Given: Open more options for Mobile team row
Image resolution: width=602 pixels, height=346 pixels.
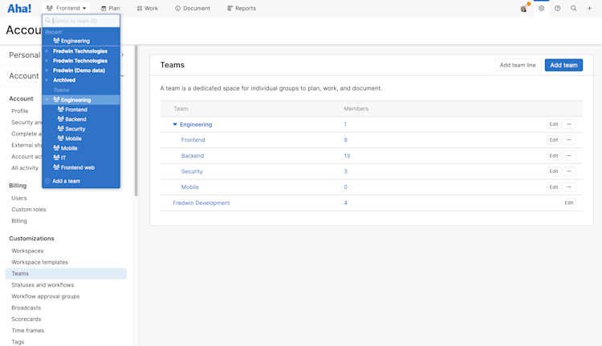Looking at the screenshot, I should click(x=569, y=187).
